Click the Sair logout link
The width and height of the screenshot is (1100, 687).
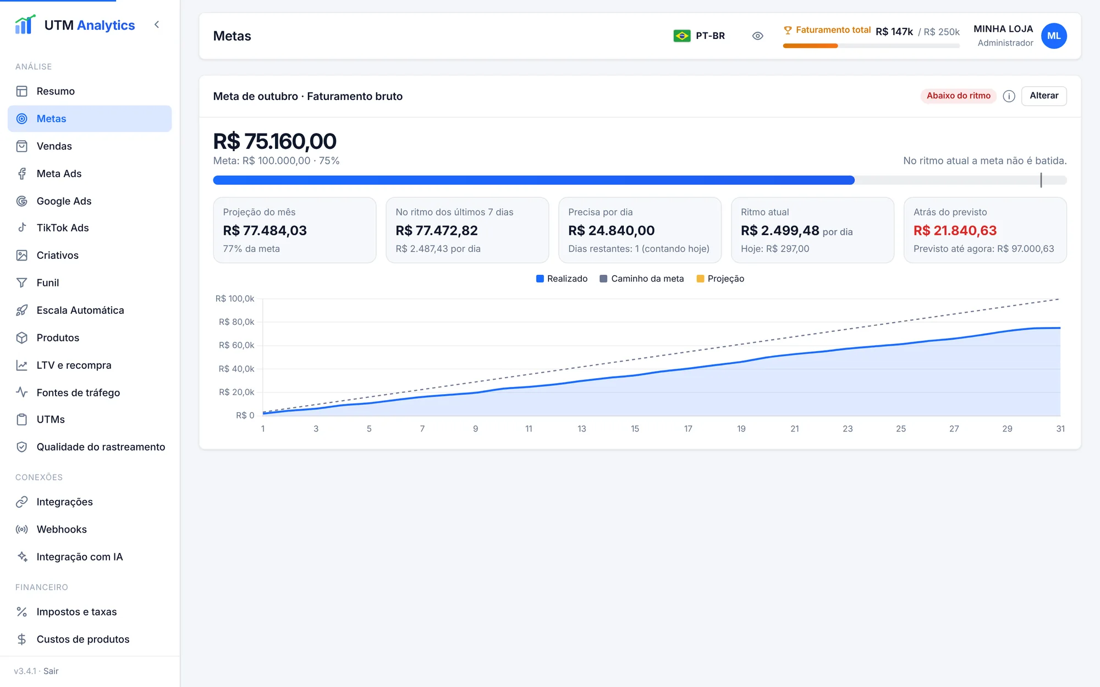(51, 671)
